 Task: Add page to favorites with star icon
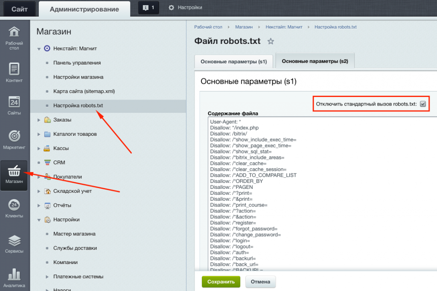(x=271, y=41)
